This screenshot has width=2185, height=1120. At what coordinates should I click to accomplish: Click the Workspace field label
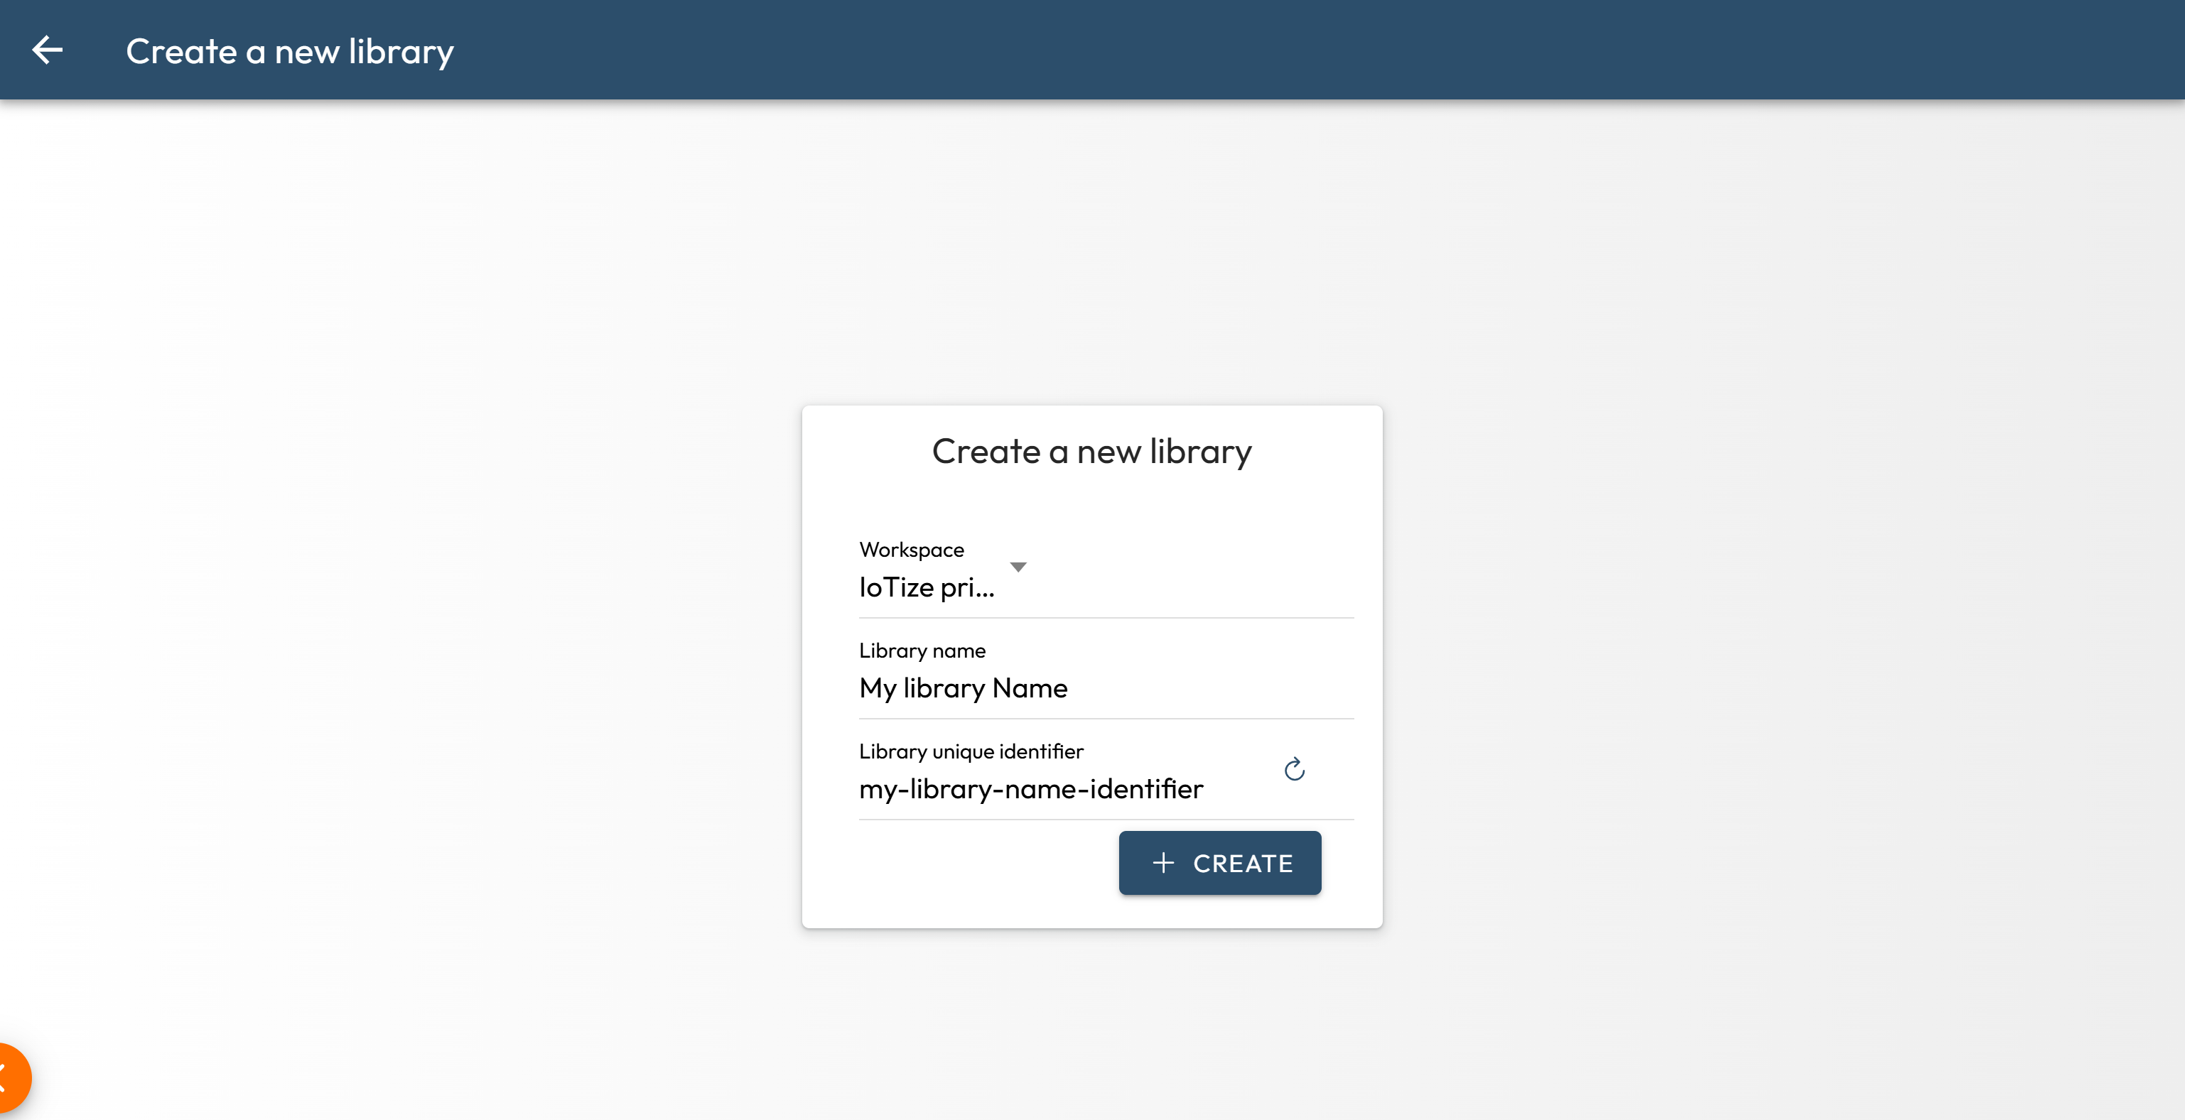click(911, 550)
